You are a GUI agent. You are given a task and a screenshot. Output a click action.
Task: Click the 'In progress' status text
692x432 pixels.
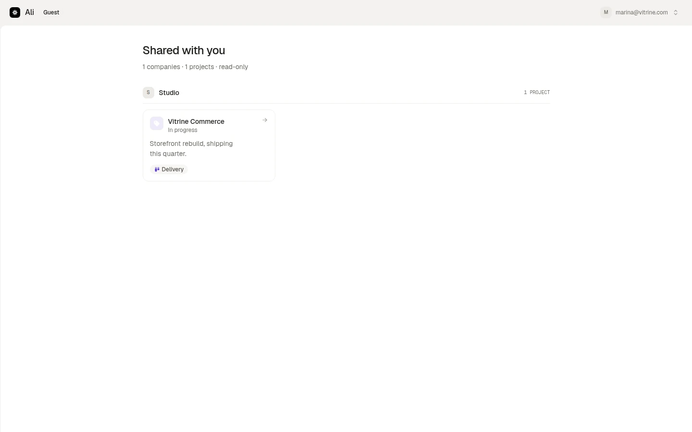183,130
